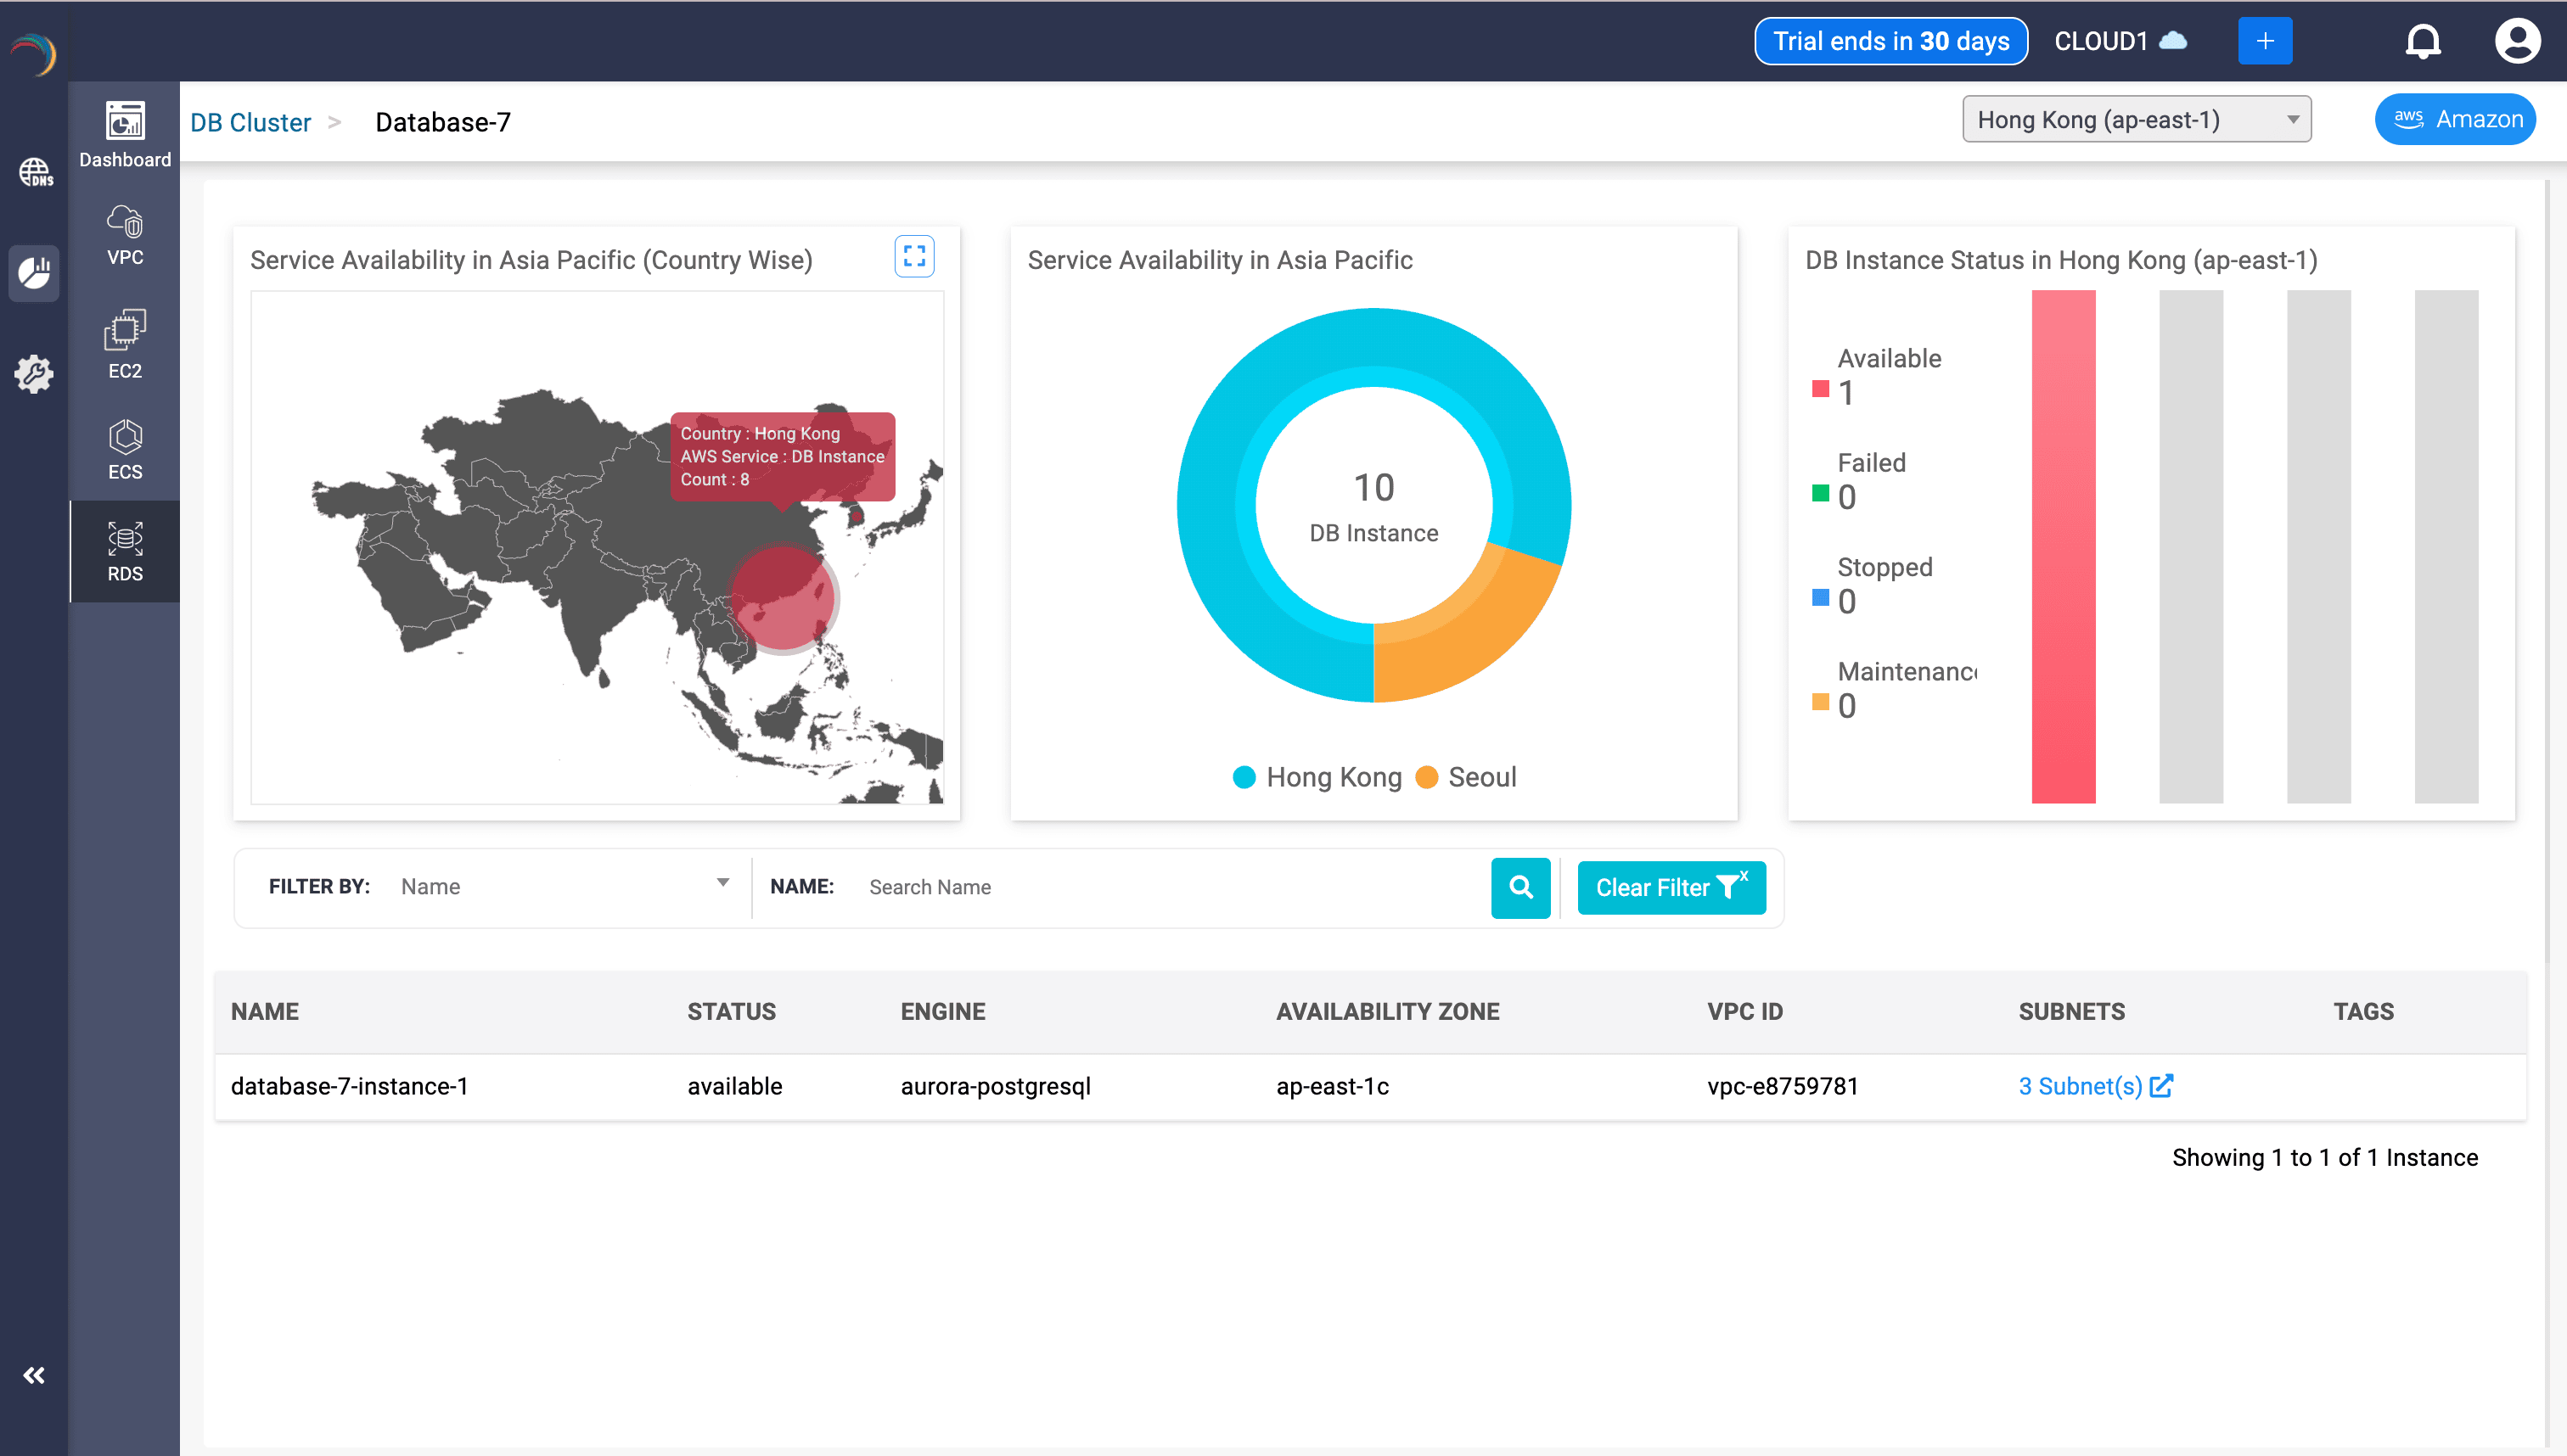This screenshot has width=2567, height=1456.
Task: Open the DNS globe icon in the sidebar
Action: (35, 172)
